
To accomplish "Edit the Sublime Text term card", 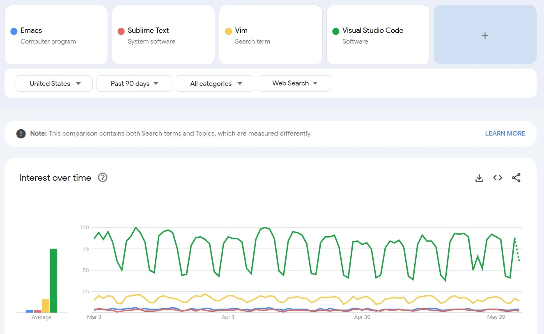I will click(x=163, y=35).
